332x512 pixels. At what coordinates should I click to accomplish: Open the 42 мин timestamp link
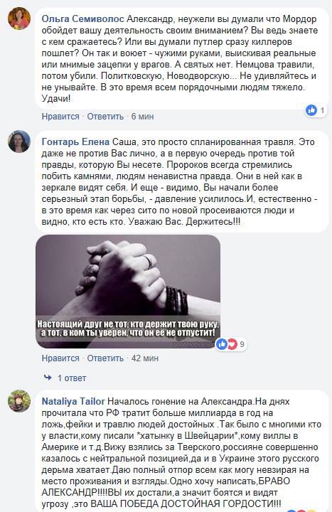coord(144,358)
